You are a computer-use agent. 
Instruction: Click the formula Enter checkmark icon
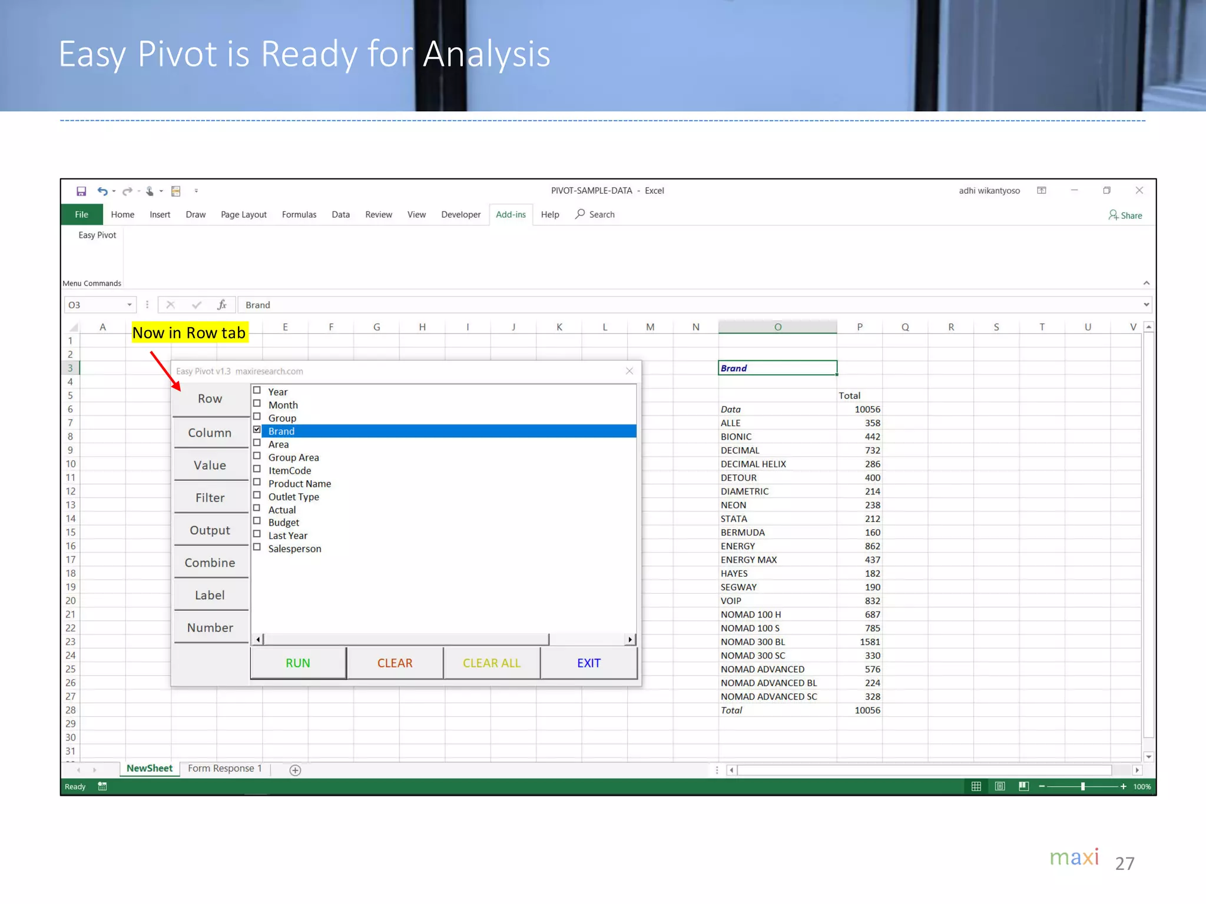pyautogui.click(x=197, y=305)
